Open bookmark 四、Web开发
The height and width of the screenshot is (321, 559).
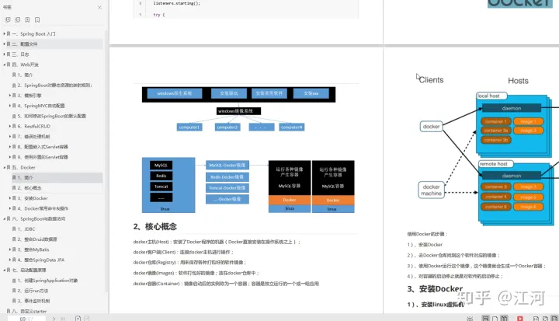(x=26, y=65)
